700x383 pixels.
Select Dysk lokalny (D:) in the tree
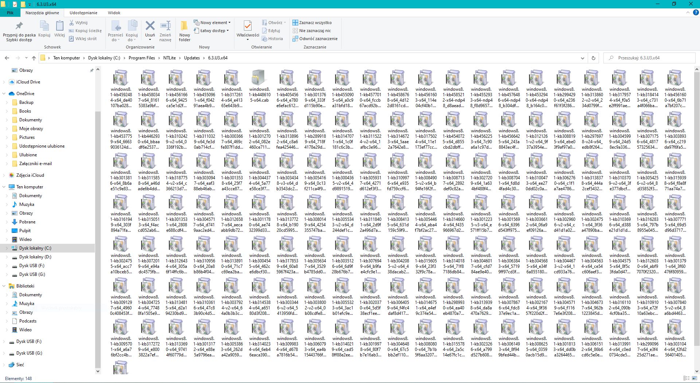pos(35,257)
